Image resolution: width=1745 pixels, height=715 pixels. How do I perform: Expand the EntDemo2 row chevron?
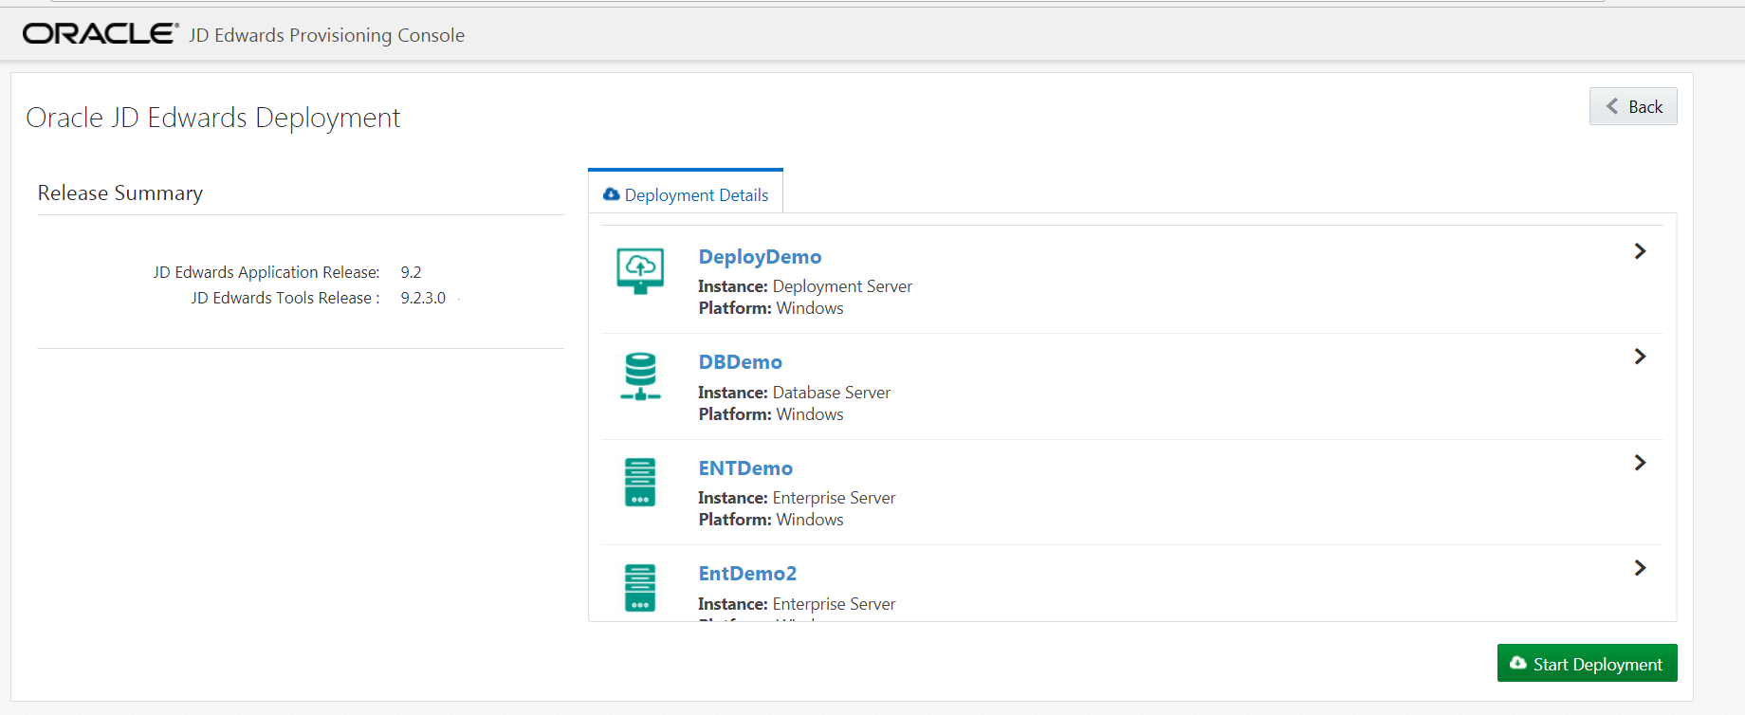pos(1640,568)
